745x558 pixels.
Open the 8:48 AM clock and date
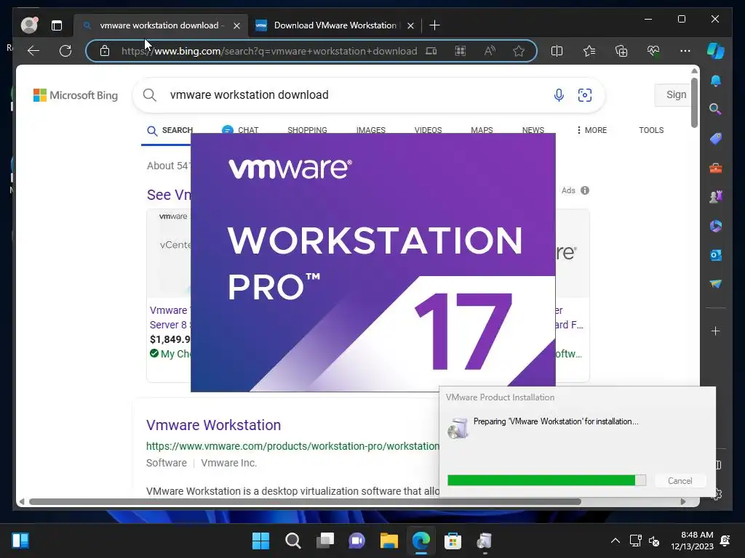tap(692, 541)
